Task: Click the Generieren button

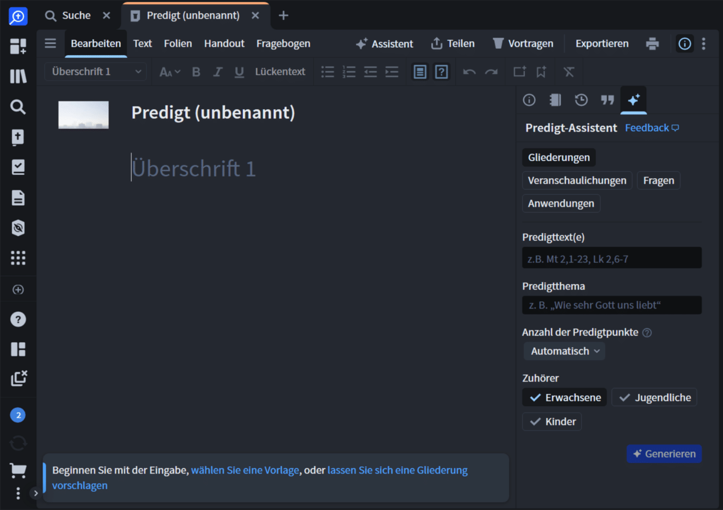Action: (664, 454)
